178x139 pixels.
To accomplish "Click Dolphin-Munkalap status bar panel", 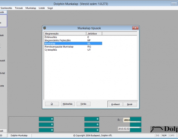I will pos(19,135).
